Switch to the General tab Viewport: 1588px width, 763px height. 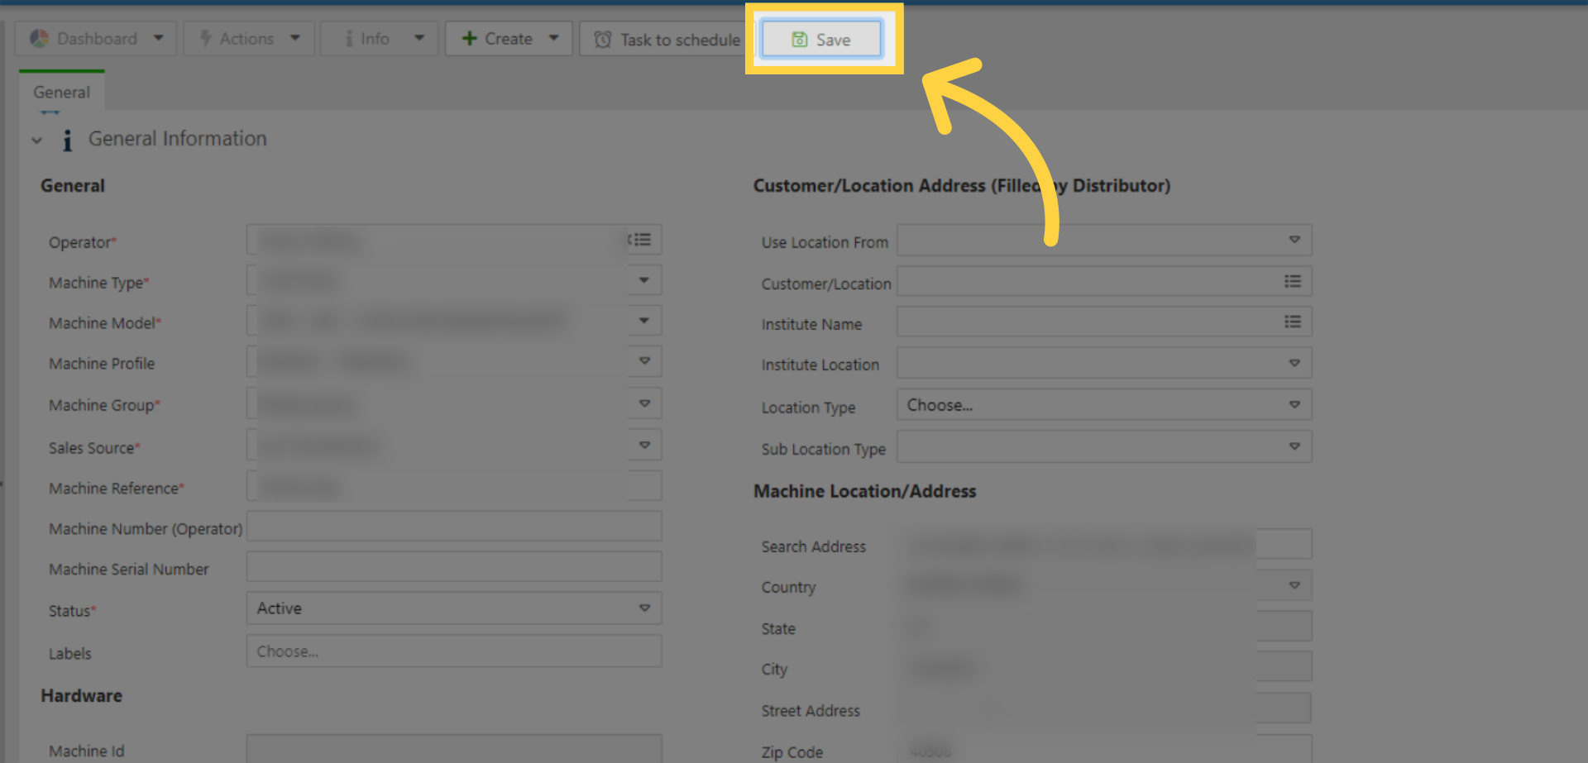tap(62, 92)
